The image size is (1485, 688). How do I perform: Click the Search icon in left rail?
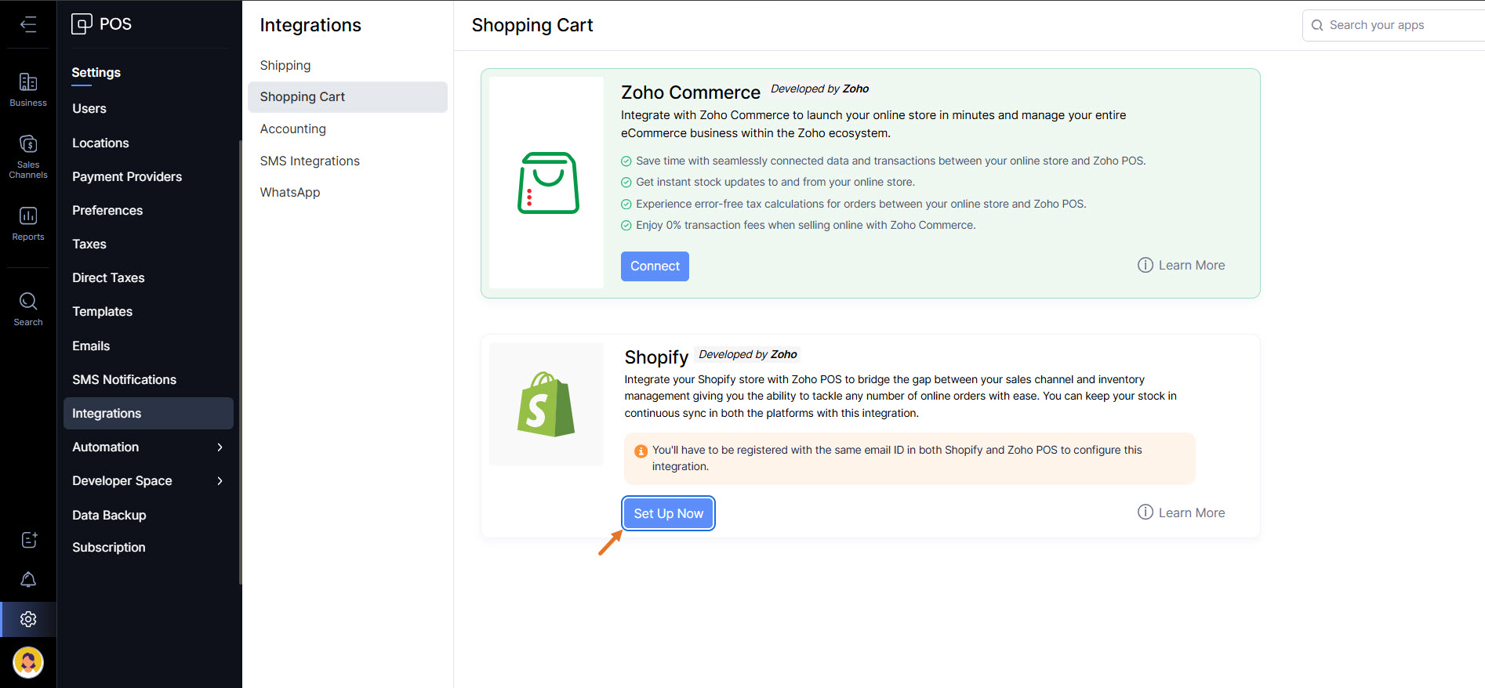coord(28,309)
